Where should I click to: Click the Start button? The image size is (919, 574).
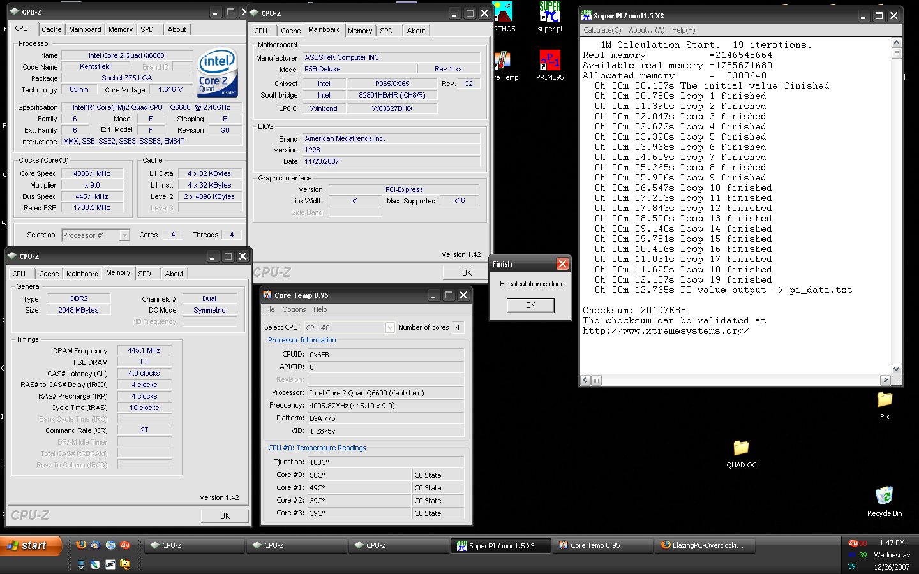click(x=31, y=545)
